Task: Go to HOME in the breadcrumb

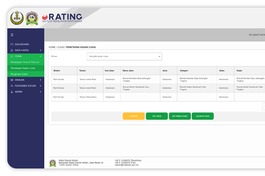Action: (52, 47)
